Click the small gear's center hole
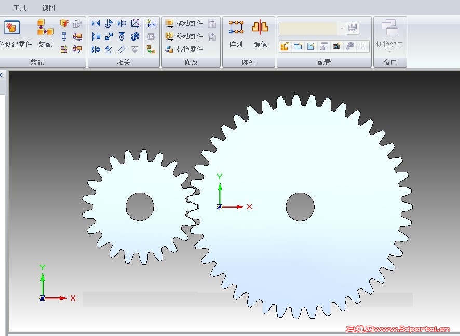Image resolution: width=460 pixels, height=336 pixels. 140,207
